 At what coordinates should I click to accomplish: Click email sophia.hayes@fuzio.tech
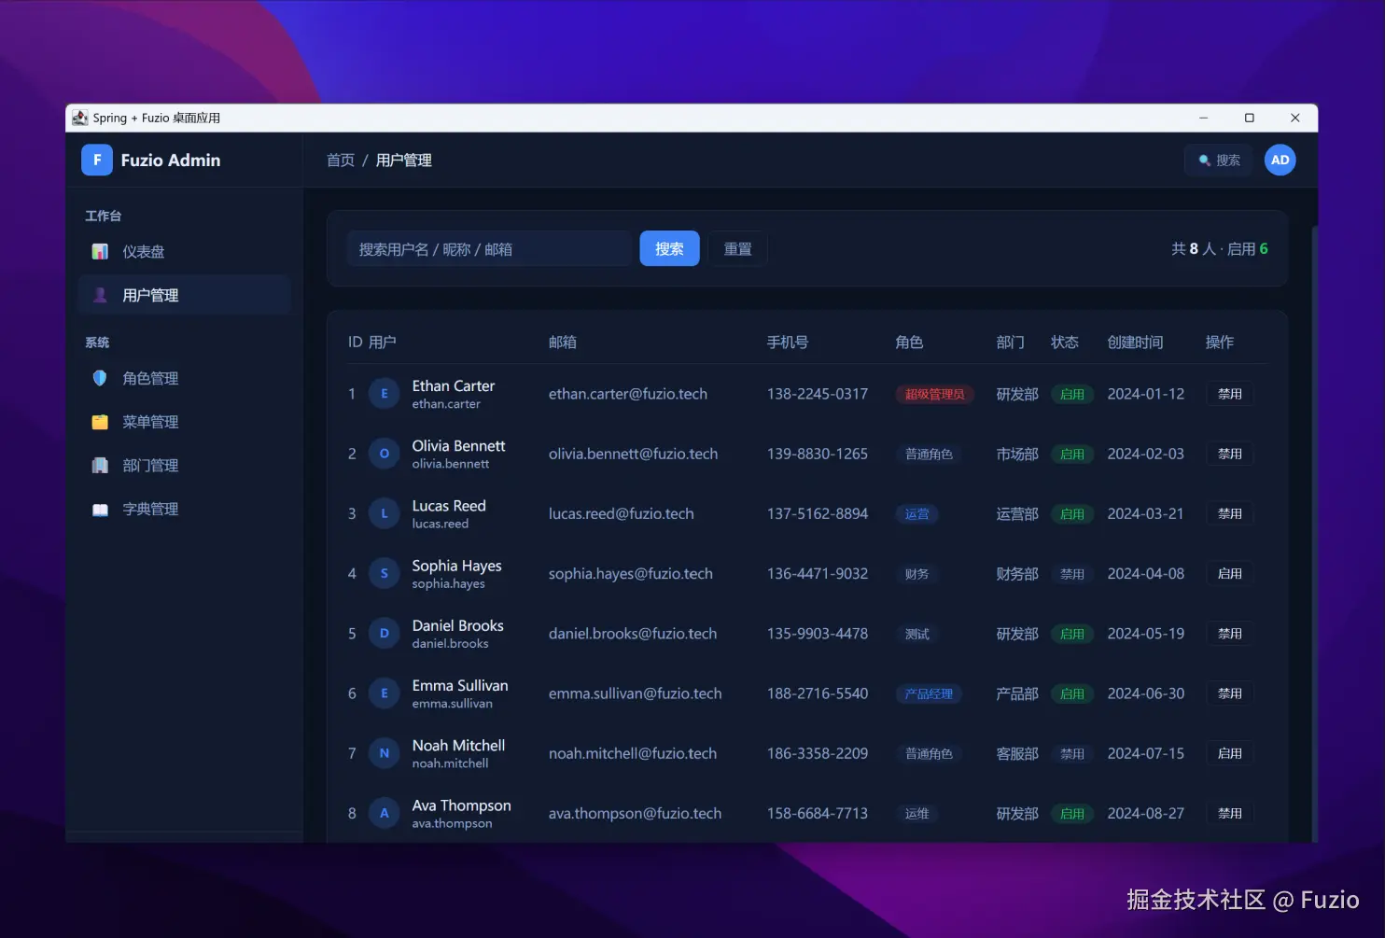pyautogui.click(x=631, y=573)
